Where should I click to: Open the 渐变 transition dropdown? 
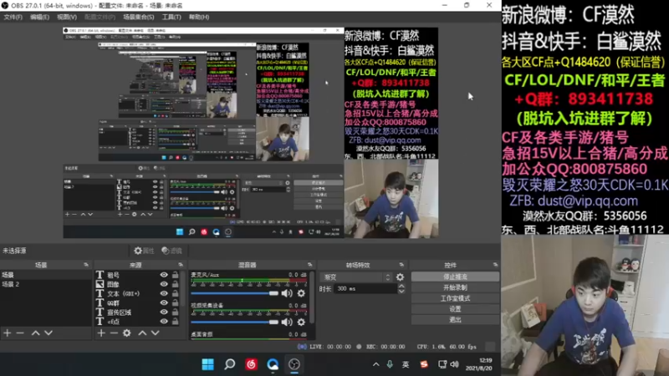pos(356,277)
